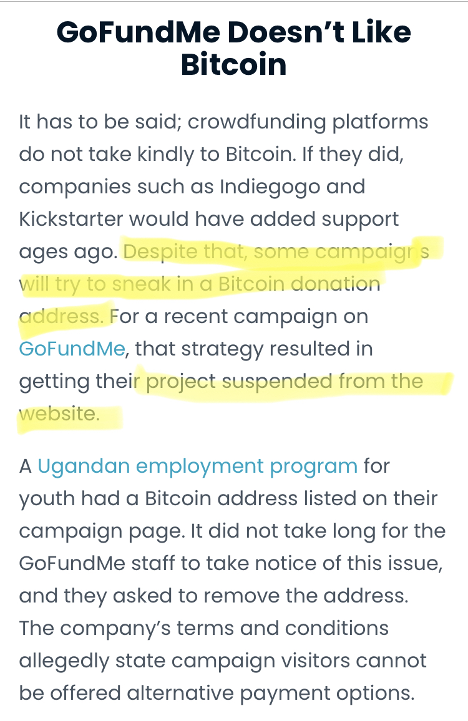Open the GoFundMe hyperlink
This screenshot has height=721, width=468.
click(x=72, y=349)
